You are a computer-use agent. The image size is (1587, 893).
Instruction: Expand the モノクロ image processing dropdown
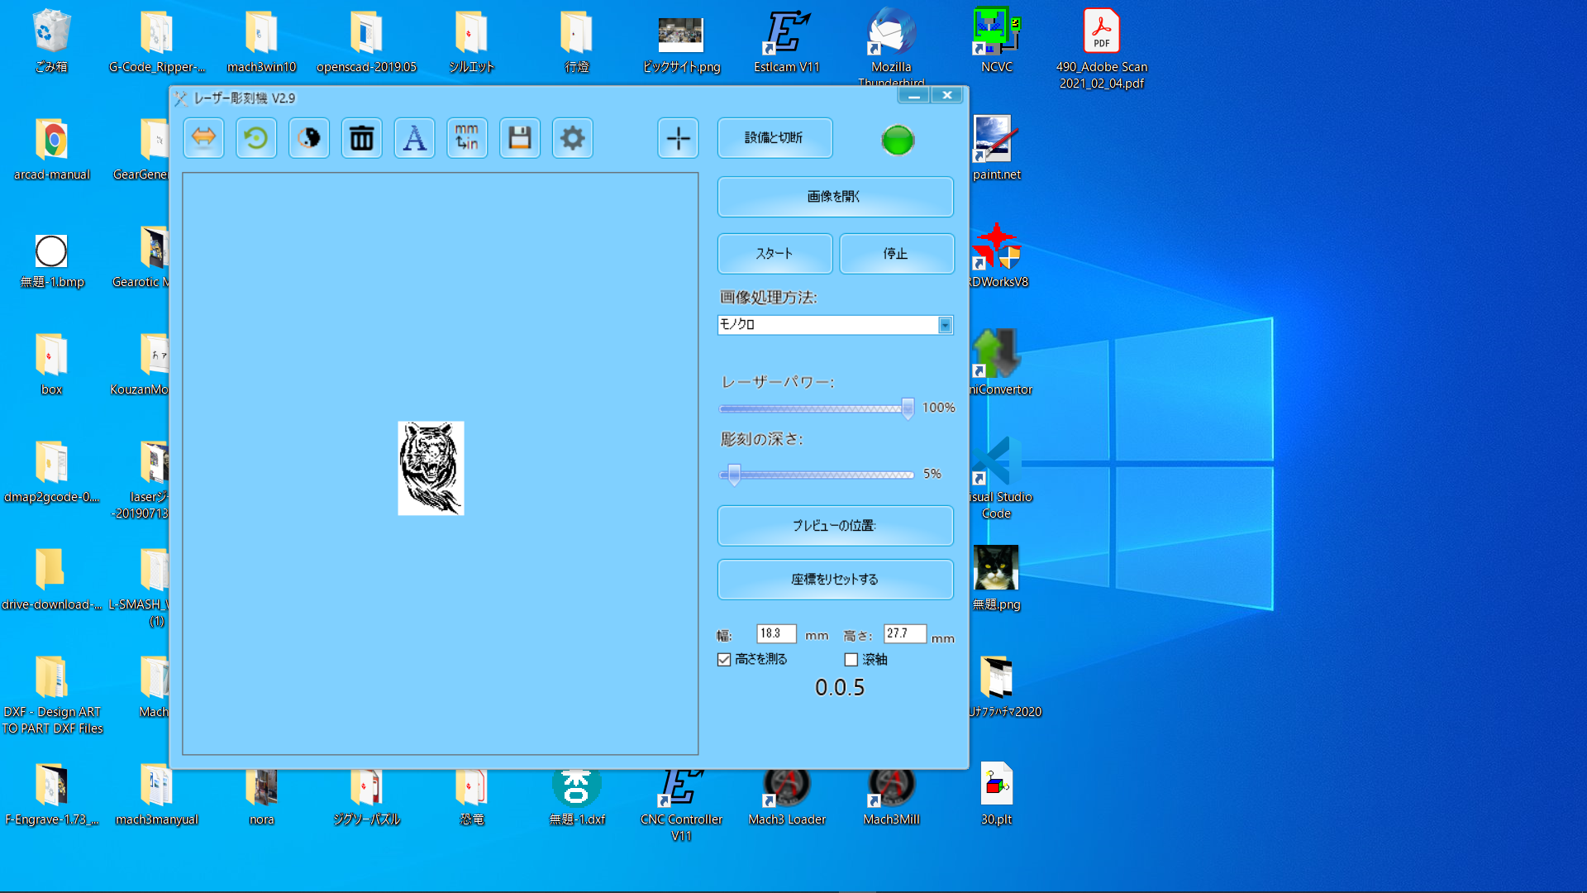pos(945,325)
